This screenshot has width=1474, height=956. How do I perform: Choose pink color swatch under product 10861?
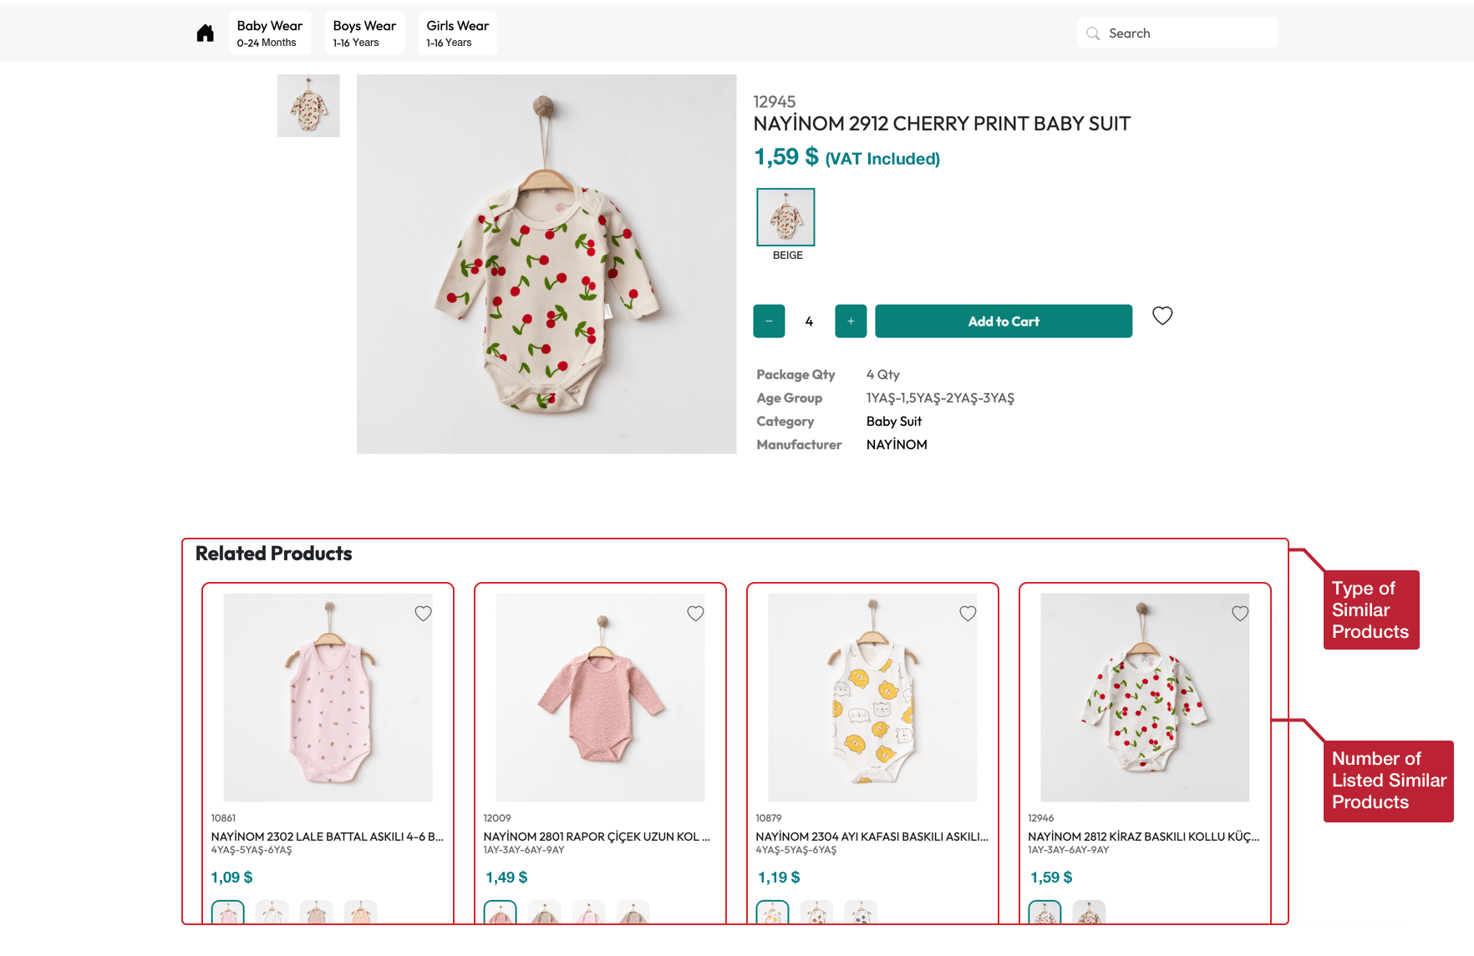[227, 913]
